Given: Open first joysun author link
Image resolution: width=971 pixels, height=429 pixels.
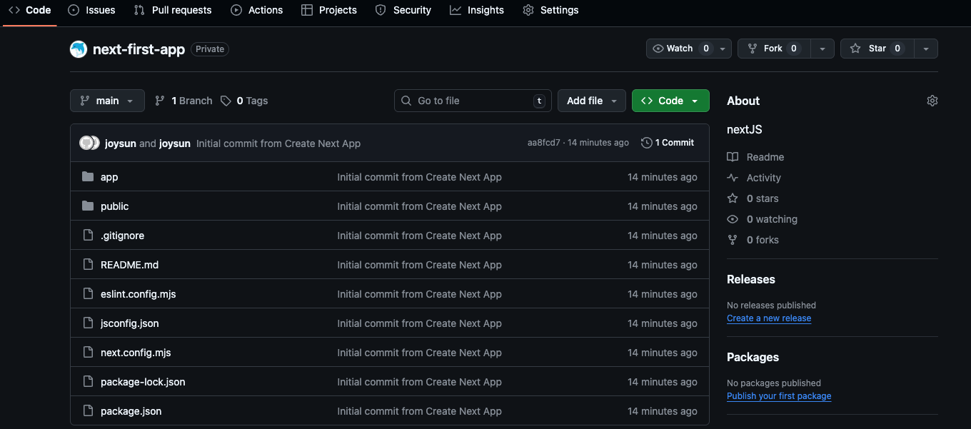Looking at the screenshot, I should point(121,143).
